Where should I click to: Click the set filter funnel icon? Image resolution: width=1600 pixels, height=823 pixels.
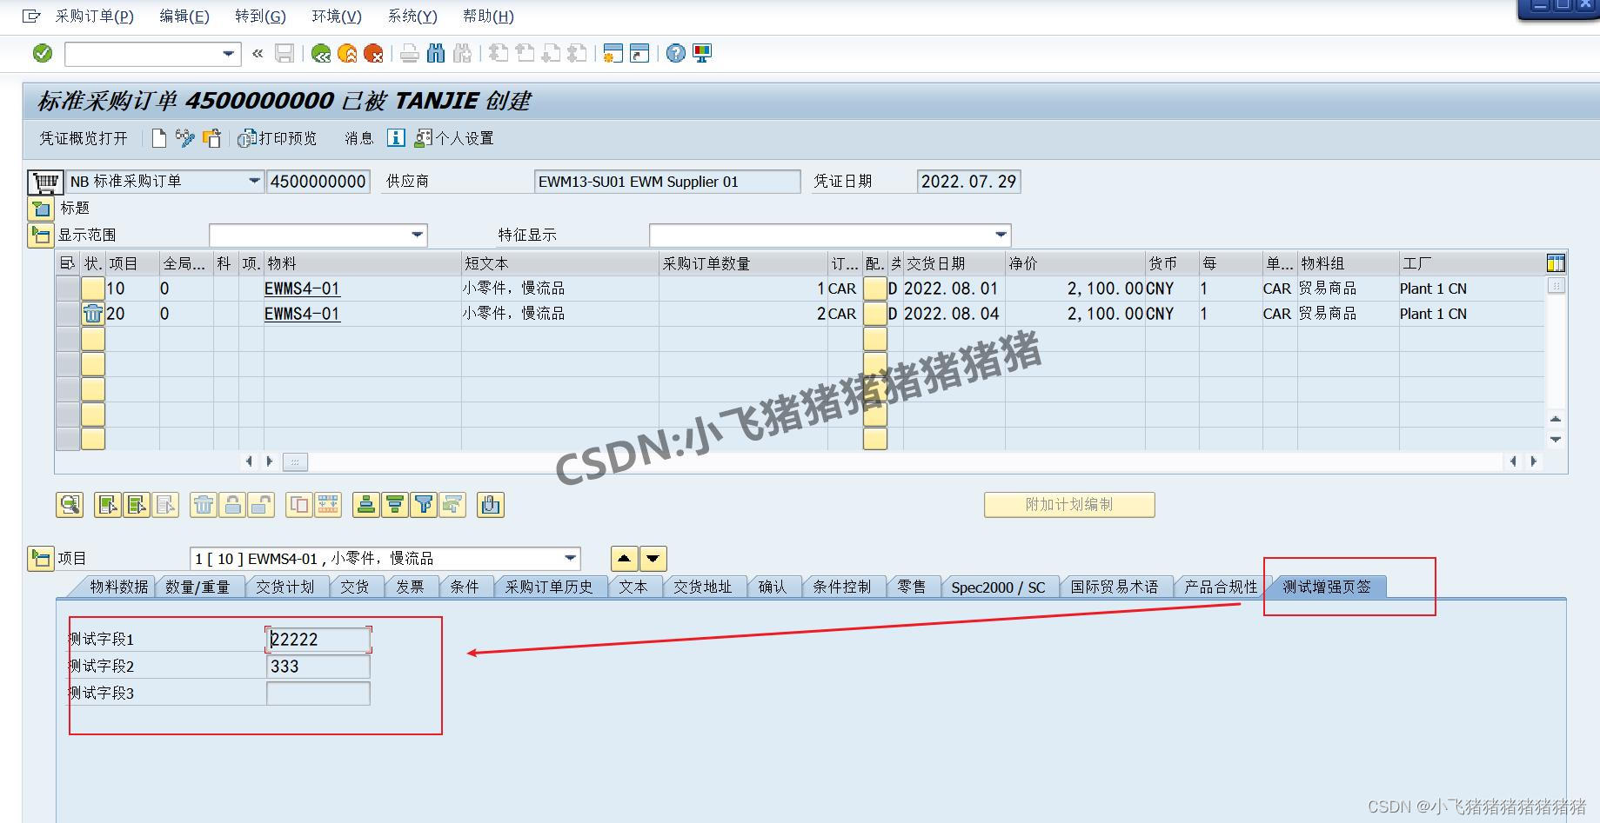coord(424,505)
